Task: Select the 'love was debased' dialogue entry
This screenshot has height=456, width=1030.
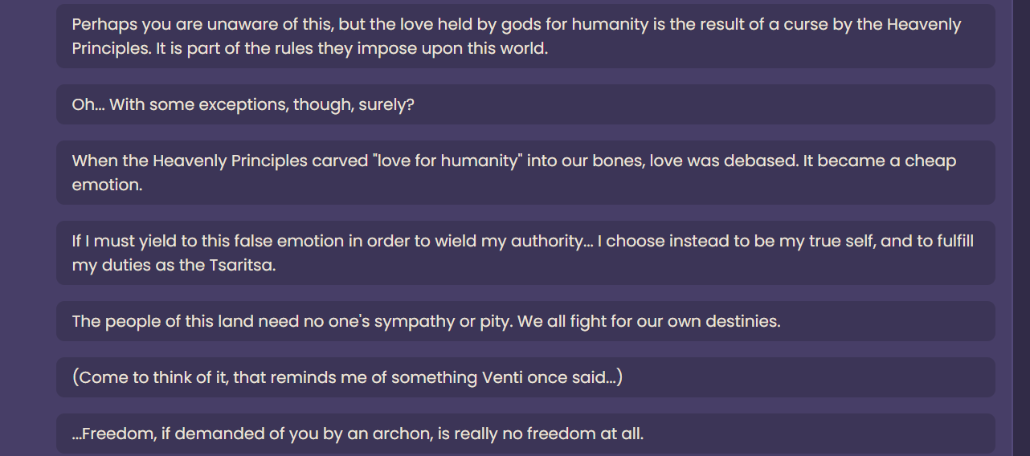Action: coord(525,173)
